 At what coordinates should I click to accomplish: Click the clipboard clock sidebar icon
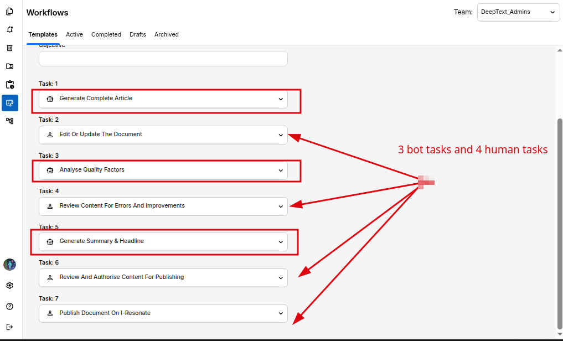[x=10, y=85]
